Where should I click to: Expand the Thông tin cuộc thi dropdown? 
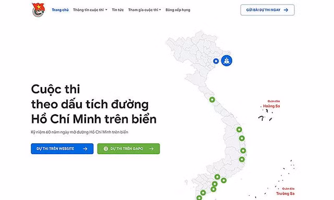coord(90,10)
